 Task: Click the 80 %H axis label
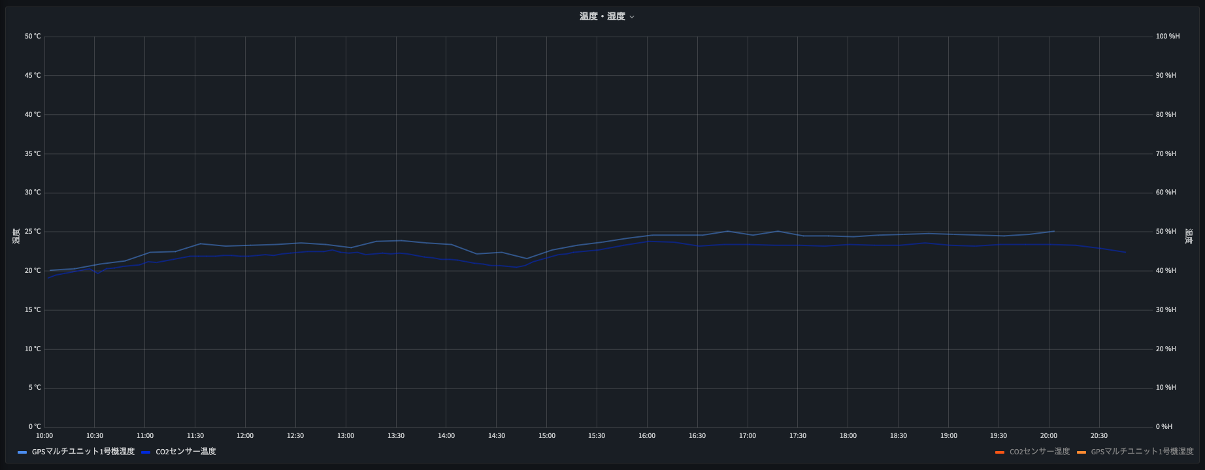pyautogui.click(x=1166, y=115)
